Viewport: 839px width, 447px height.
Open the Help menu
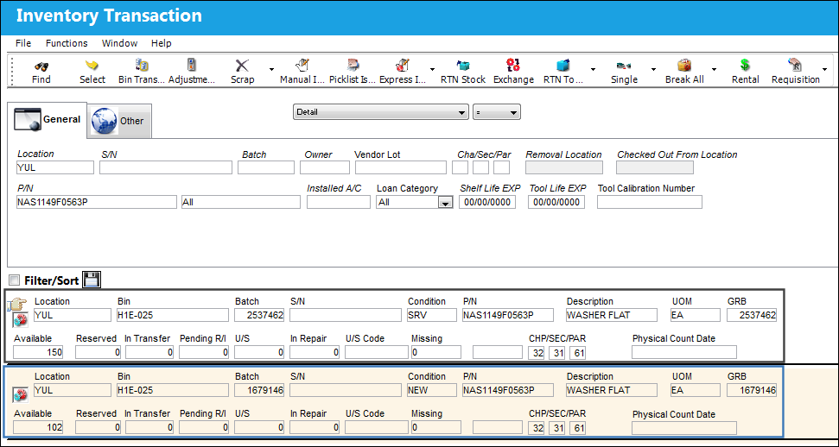(x=161, y=43)
